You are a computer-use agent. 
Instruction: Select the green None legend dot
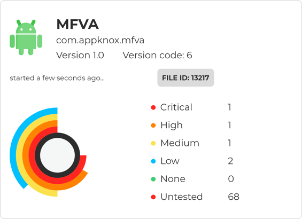(x=153, y=179)
